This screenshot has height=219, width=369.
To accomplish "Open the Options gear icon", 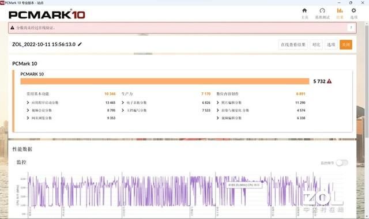I will click(x=353, y=10).
